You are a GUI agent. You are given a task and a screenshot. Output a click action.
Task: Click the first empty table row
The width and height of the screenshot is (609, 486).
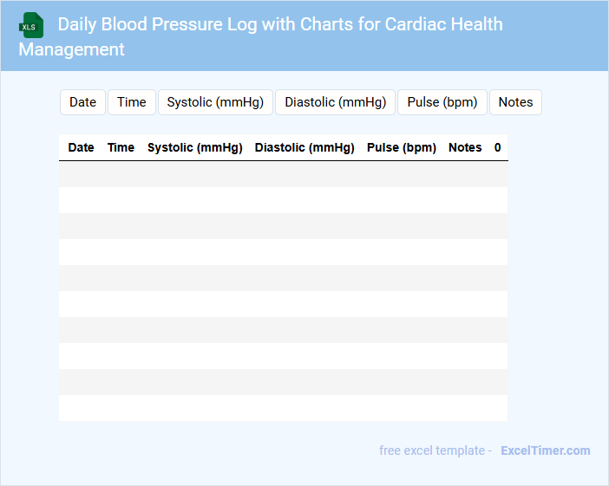click(283, 174)
